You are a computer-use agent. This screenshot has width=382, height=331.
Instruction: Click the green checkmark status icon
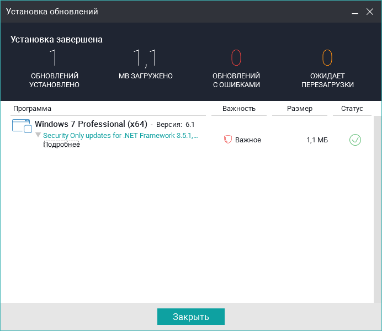355,140
